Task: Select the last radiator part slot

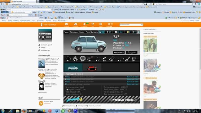Action: (134, 59)
